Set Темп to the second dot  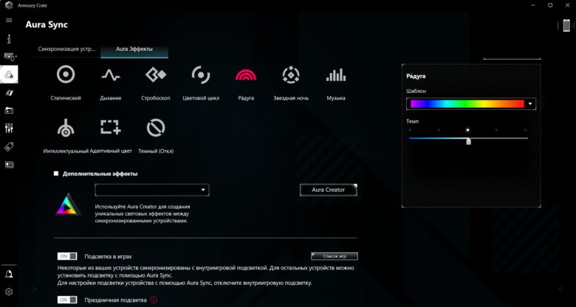coord(439,130)
